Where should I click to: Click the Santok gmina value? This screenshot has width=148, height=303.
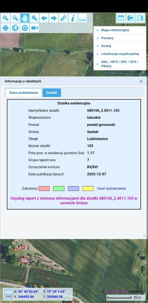[93, 132]
